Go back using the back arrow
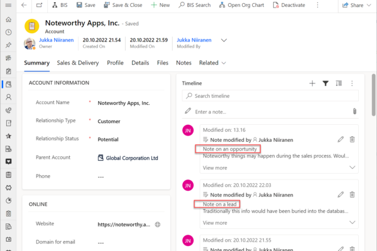 point(24,5)
